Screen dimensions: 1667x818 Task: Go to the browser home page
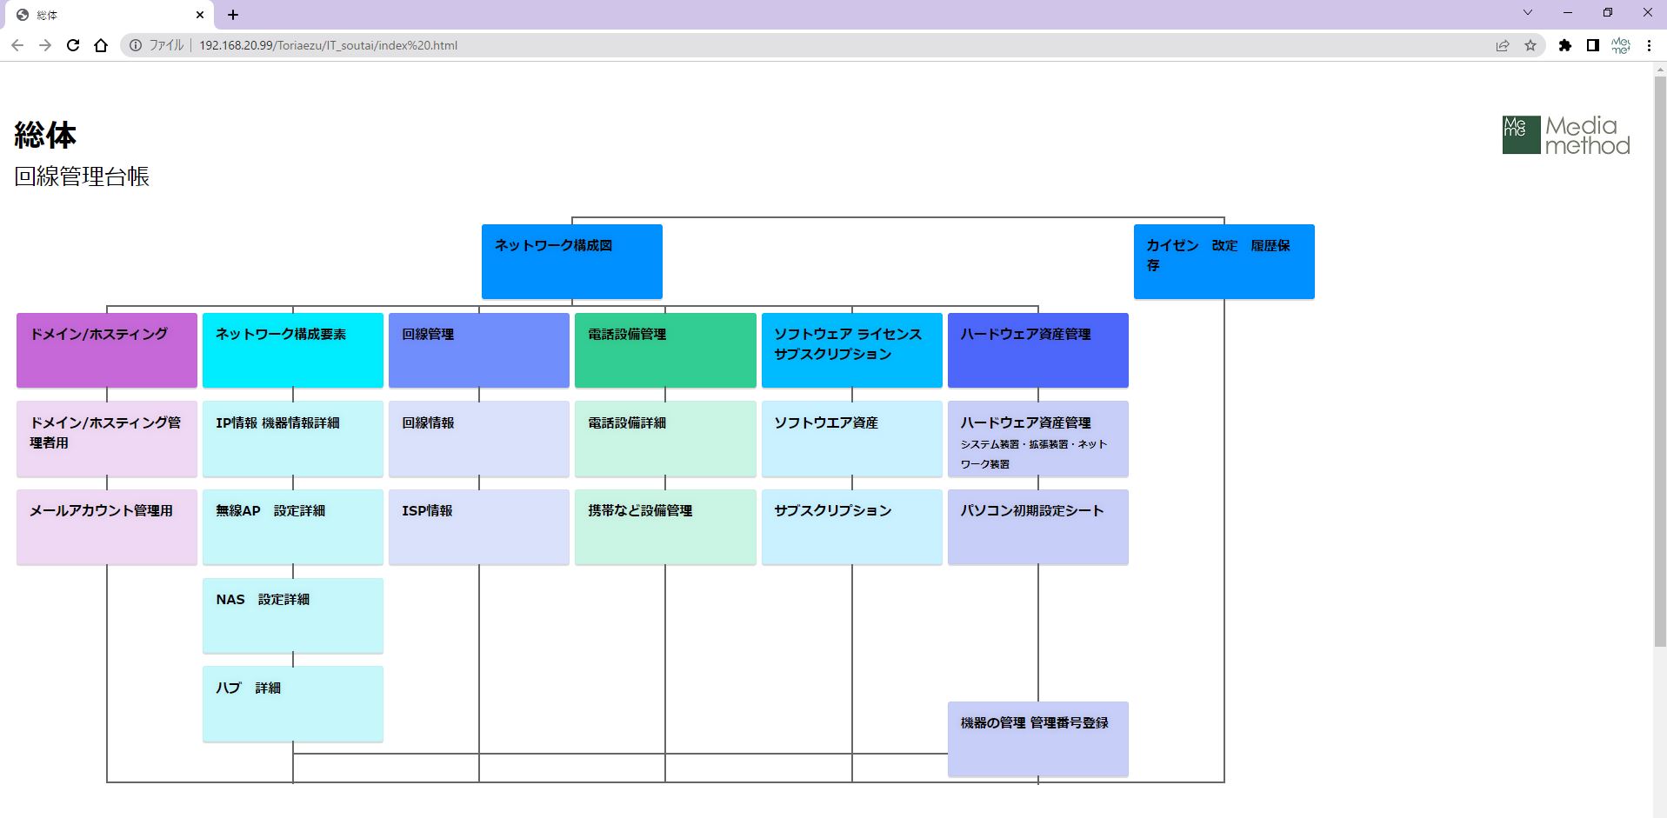(101, 45)
